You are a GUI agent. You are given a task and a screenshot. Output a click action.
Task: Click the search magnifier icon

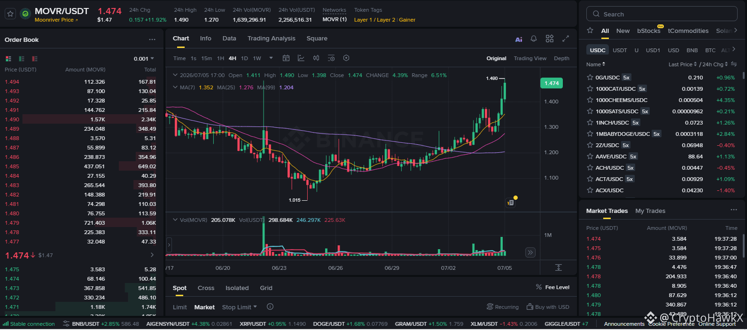596,14
